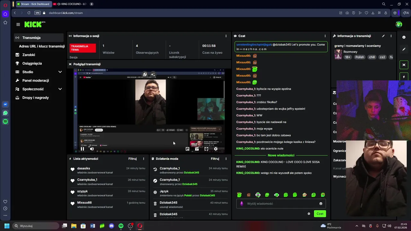
Task: Click the address bar URL
Action: pyautogui.click(x=66, y=13)
